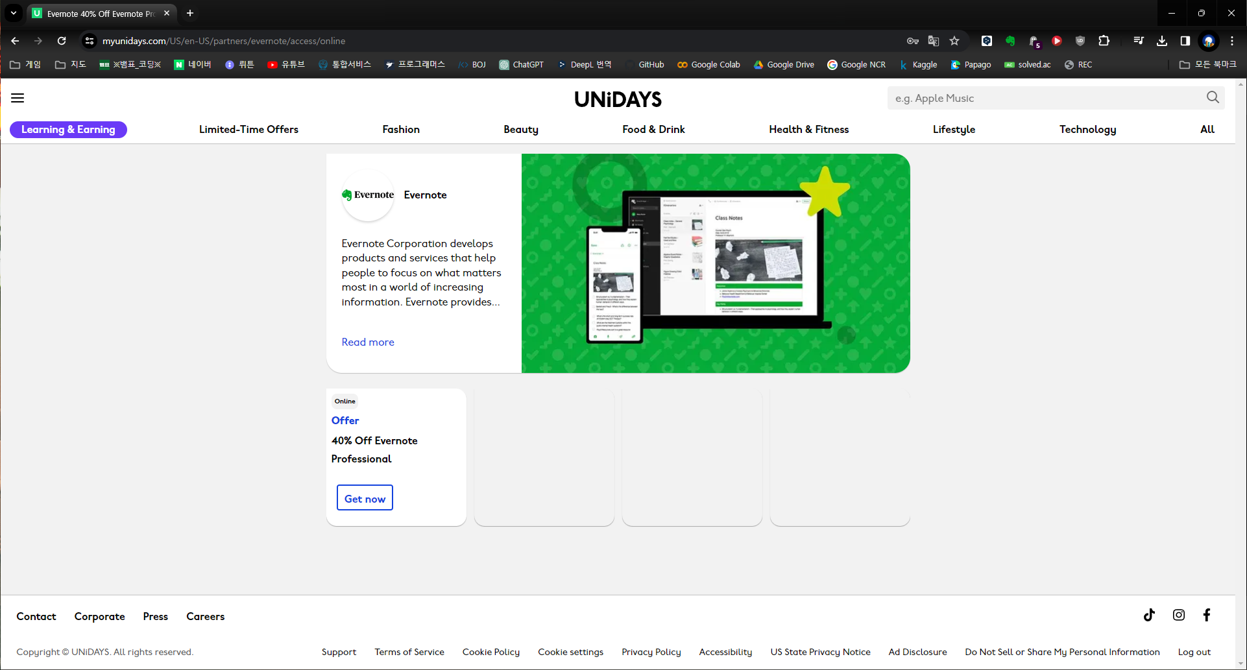Click the Evernote banner image
This screenshot has height=670, width=1247.
click(x=716, y=263)
